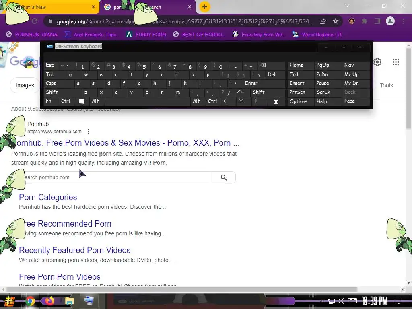Click the Chrome profile avatar icon
412x309 pixels.
coord(390,21)
